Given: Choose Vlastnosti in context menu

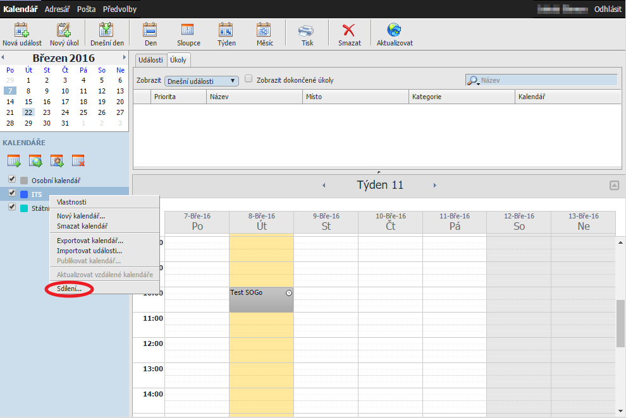Looking at the screenshot, I should point(104,202).
